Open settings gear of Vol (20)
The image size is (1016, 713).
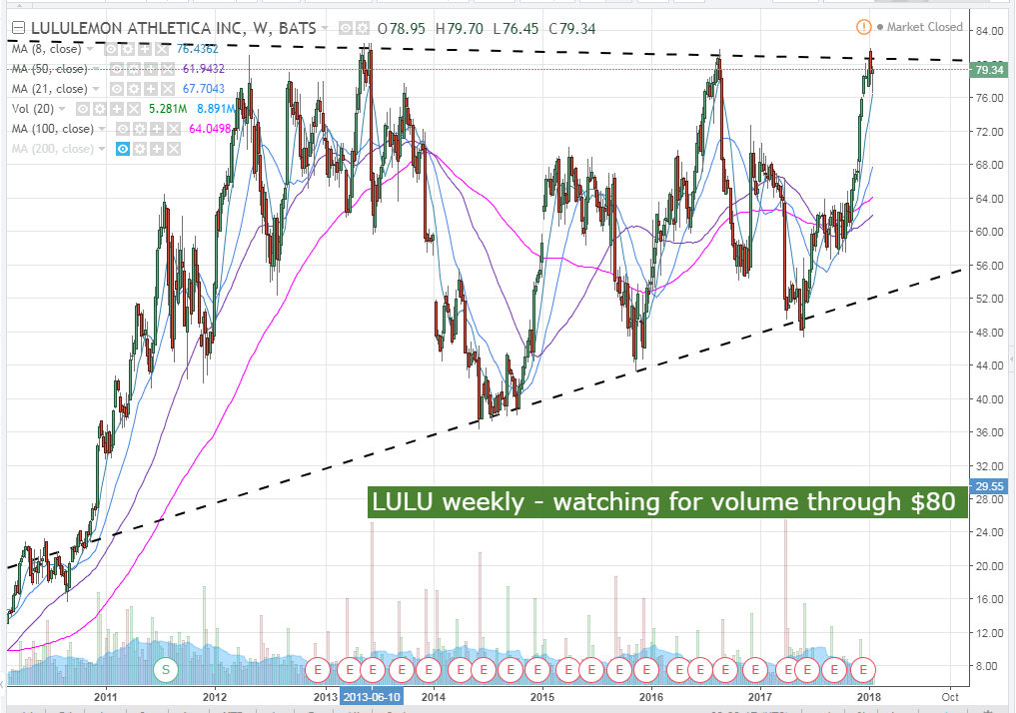point(100,109)
